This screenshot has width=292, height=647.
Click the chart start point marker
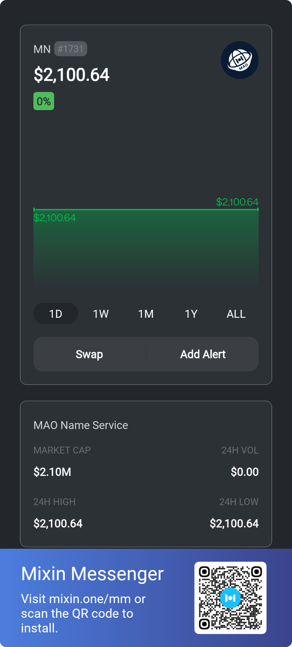pos(34,209)
